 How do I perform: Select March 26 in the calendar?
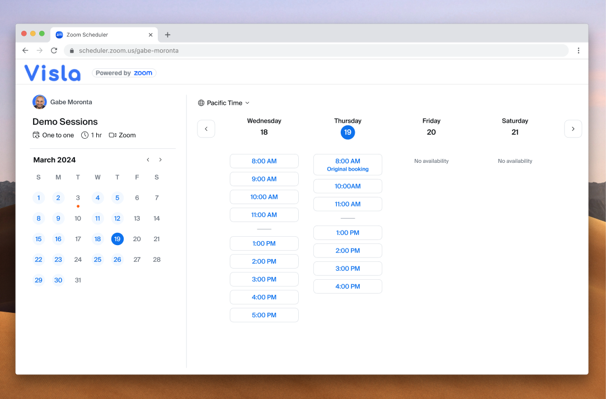[118, 260]
